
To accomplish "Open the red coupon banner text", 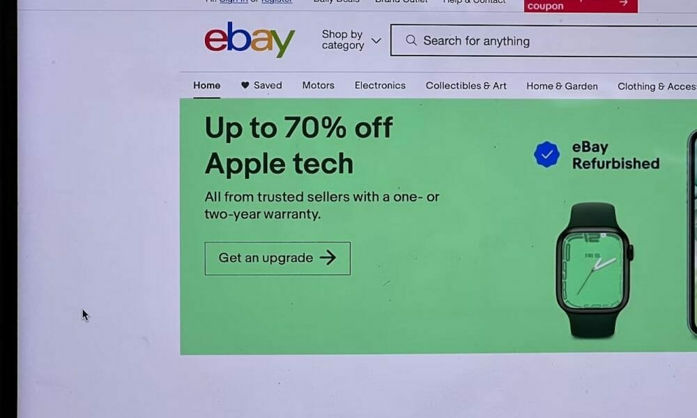I will (546, 6).
